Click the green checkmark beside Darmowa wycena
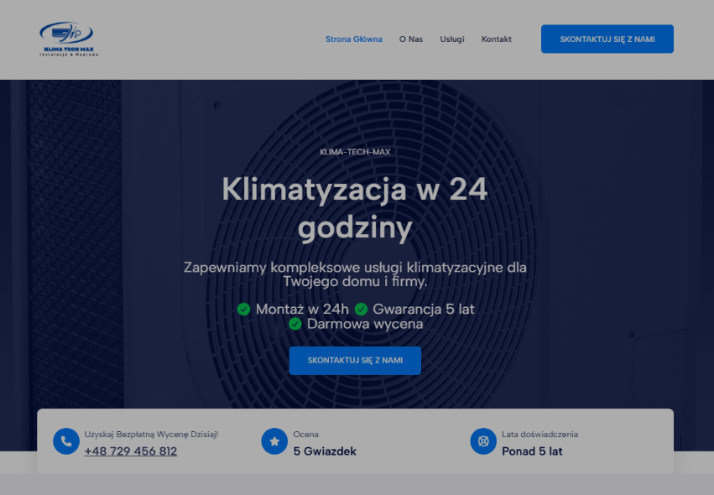 pyautogui.click(x=295, y=324)
